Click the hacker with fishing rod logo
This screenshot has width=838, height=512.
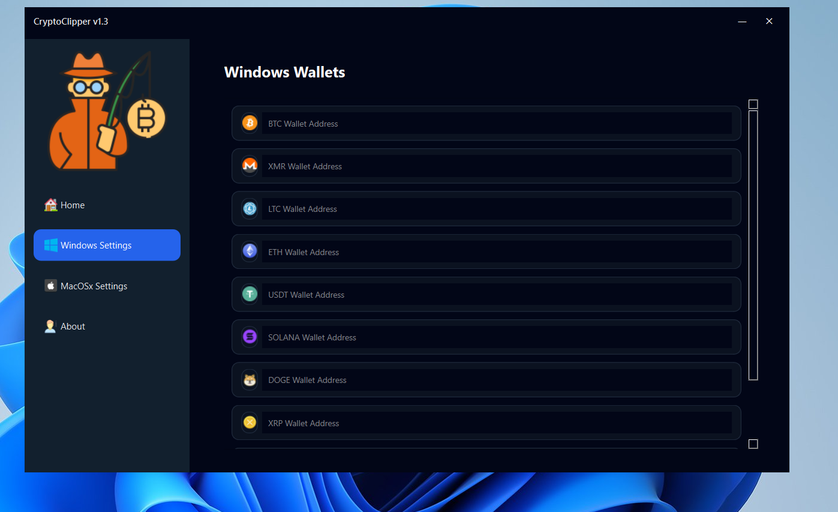[x=107, y=111]
